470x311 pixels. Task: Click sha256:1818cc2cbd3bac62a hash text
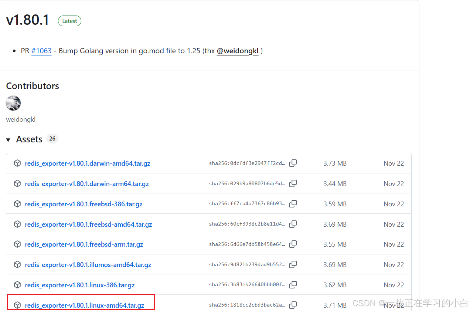tap(247, 305)
